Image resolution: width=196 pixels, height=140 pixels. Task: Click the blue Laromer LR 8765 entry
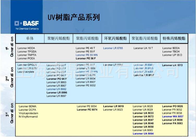(113, 48)
